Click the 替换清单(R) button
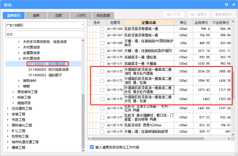 pos(224,14)
